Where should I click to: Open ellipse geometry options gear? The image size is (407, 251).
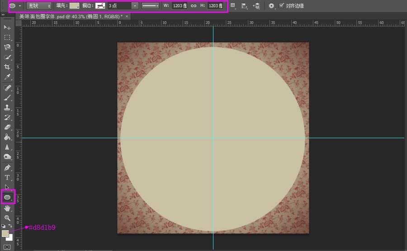coord(271,6)
